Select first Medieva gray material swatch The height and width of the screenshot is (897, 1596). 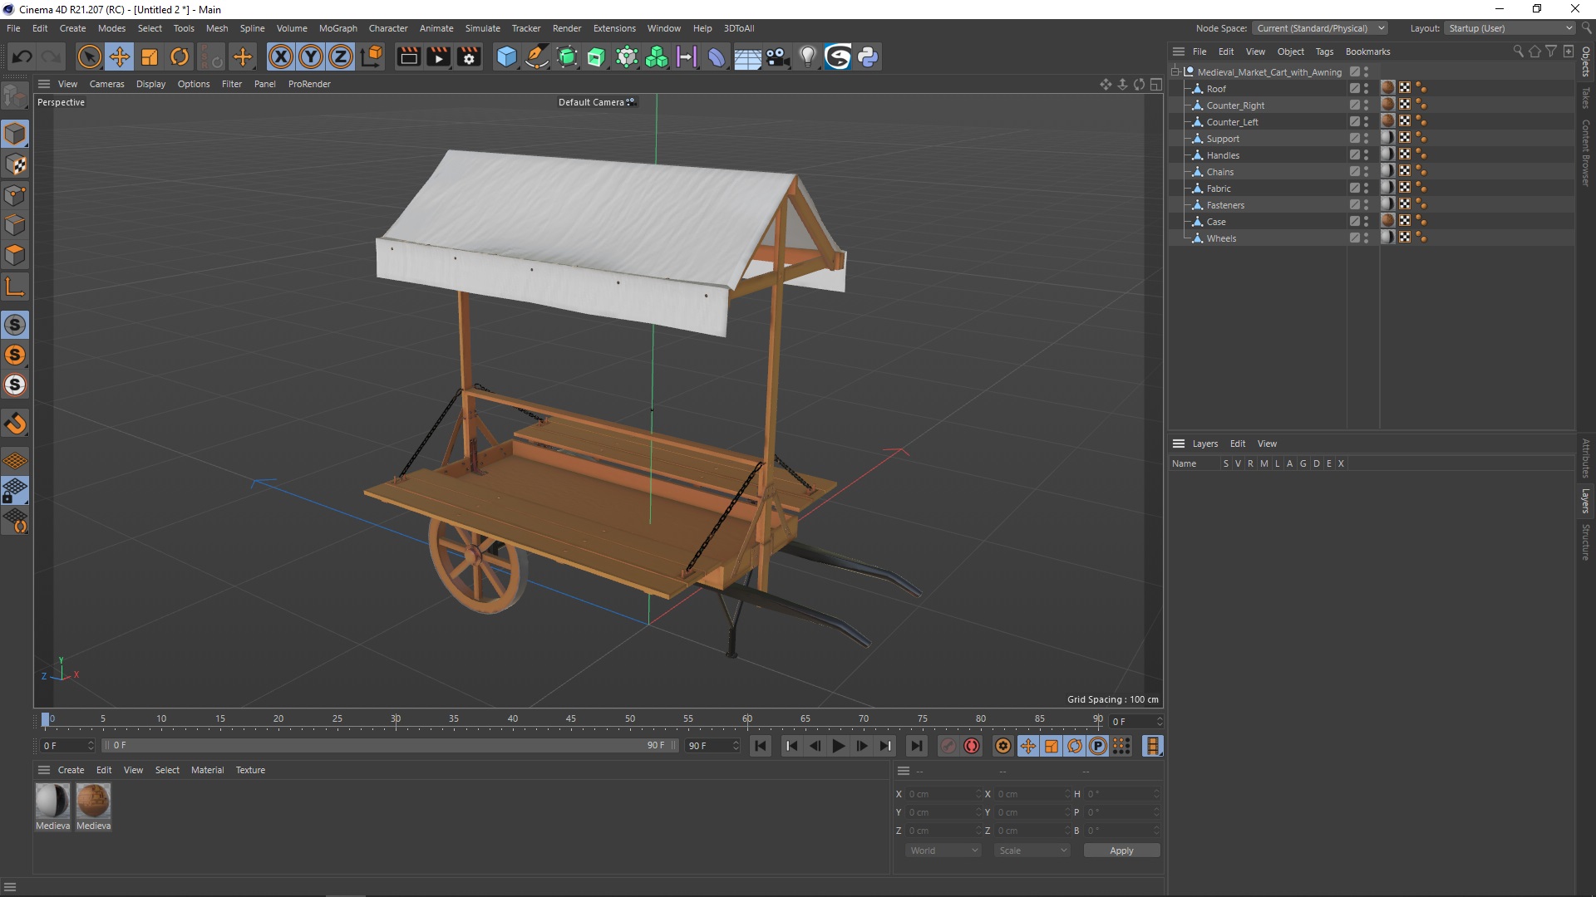pyautogui.click(x=52, y=801)
